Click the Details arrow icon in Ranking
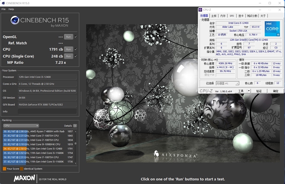 point(75,126)
